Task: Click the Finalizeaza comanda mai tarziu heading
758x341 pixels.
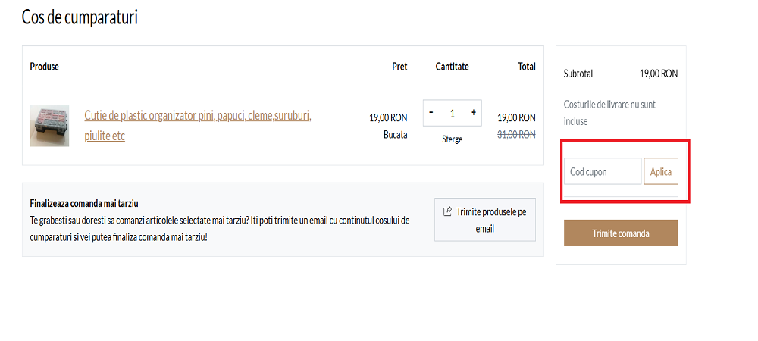Action: pos(84,203)
